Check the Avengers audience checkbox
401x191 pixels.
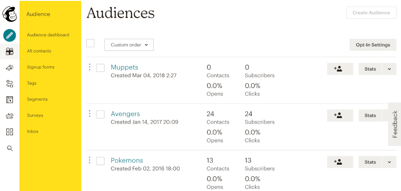tap(100, 114)
